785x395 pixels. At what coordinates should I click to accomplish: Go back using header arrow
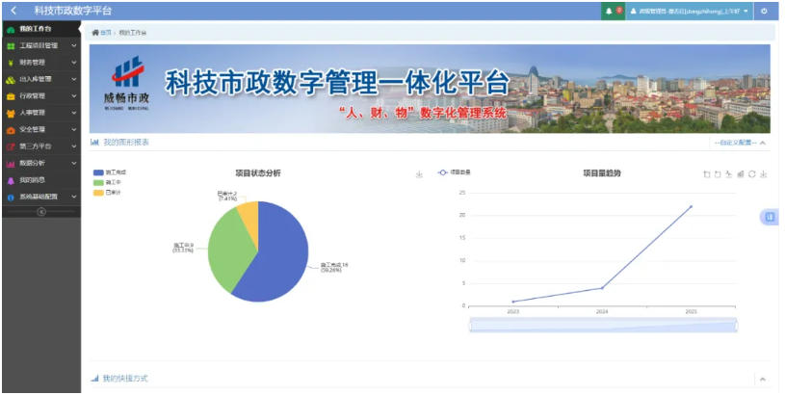[x=13, y=11]
